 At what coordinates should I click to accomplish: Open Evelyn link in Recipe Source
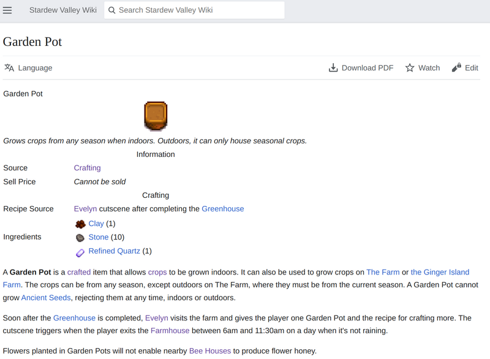pyautogui.click(x=85, y=209)
